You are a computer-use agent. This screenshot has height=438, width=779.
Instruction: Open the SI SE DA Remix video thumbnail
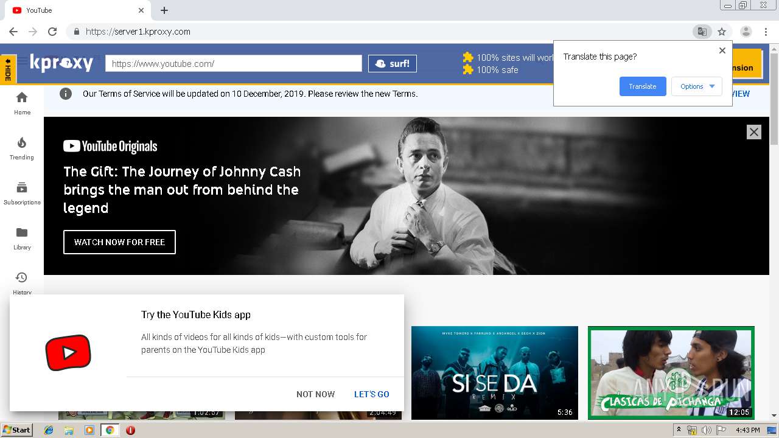[495, 373]
